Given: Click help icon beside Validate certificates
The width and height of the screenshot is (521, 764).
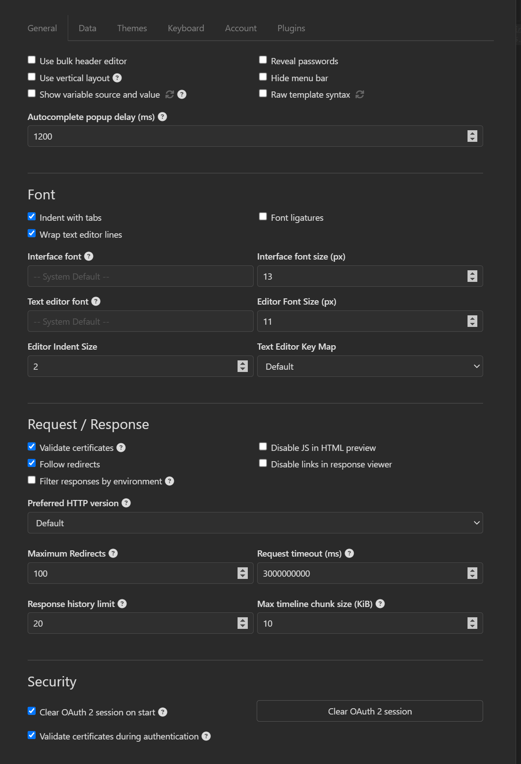Looking at the screenshot, I should 121,448.
